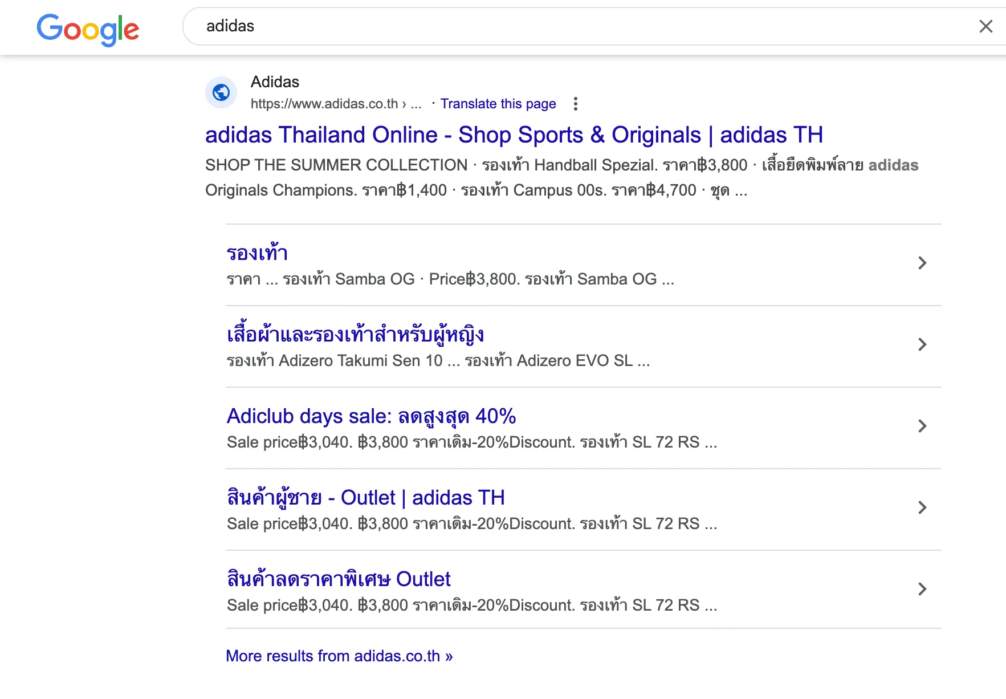The width and height of the screenshot is (1006, 699).
Task: Open สินค้าลดราคาพิเศษ Outlet sitelink
Action: tap(339, 579)
